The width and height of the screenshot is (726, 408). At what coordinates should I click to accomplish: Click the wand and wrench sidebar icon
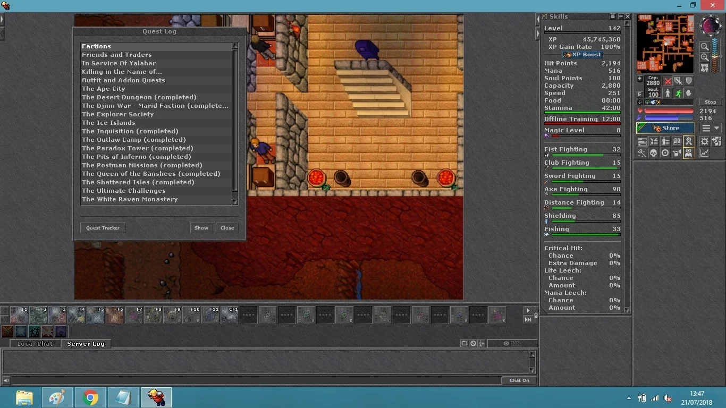tap(642, 154)
